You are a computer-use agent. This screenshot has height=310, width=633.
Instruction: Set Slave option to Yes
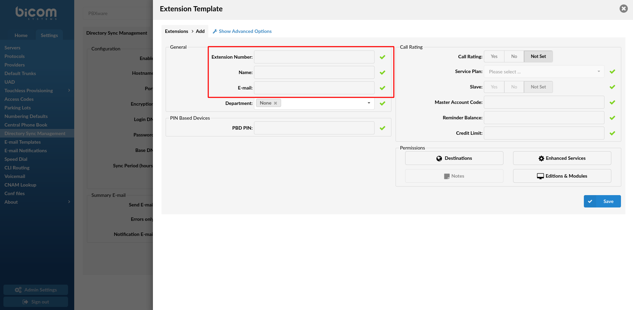click(494, 87)
